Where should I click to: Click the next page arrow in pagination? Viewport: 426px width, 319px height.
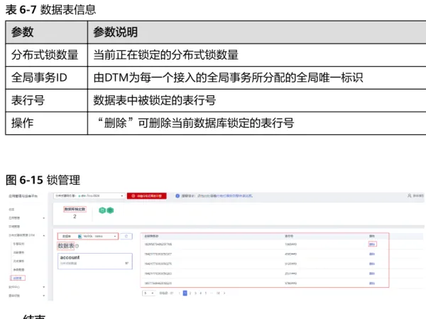pos(224,293)
